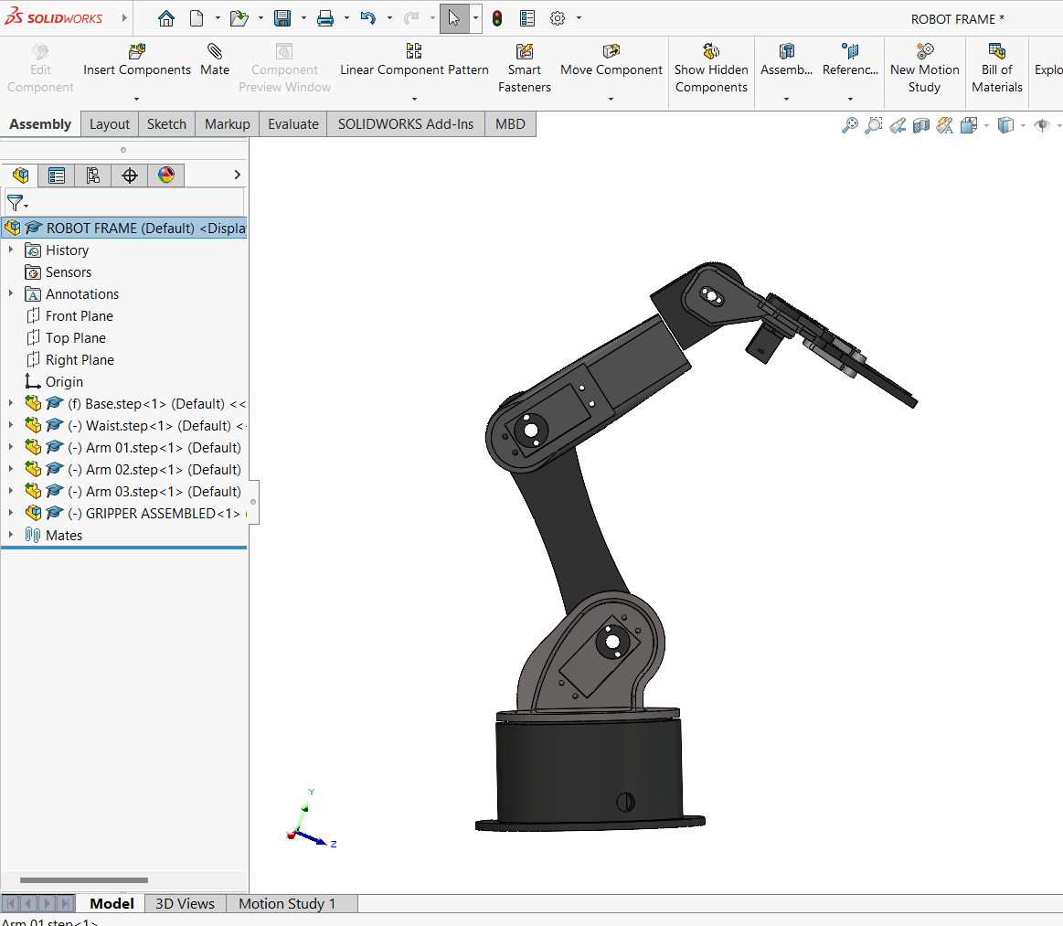Viewport: 1063px width, 926px height.
Task: Click the feature tree horizontal scrollbar
Action: 84,880
